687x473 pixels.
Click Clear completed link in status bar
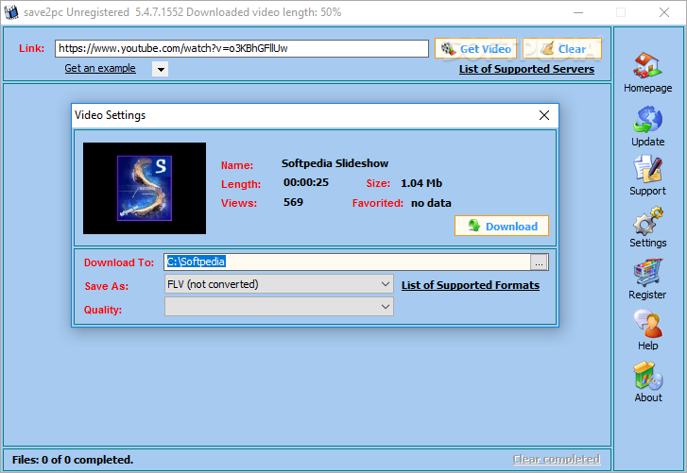(557, 459)
